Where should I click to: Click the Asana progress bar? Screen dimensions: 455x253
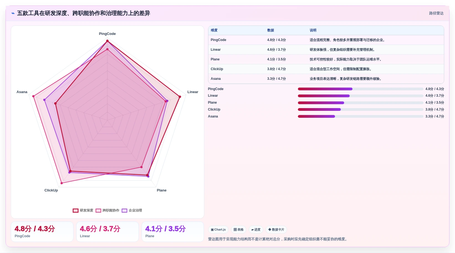coord(361,116)
